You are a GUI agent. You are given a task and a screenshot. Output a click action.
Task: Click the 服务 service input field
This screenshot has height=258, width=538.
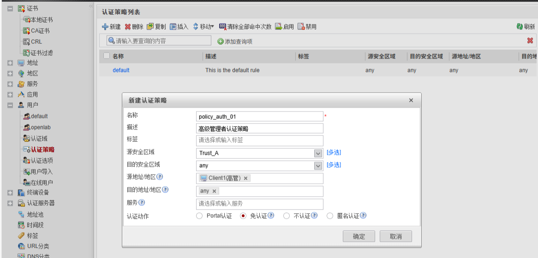pos(260,204)
